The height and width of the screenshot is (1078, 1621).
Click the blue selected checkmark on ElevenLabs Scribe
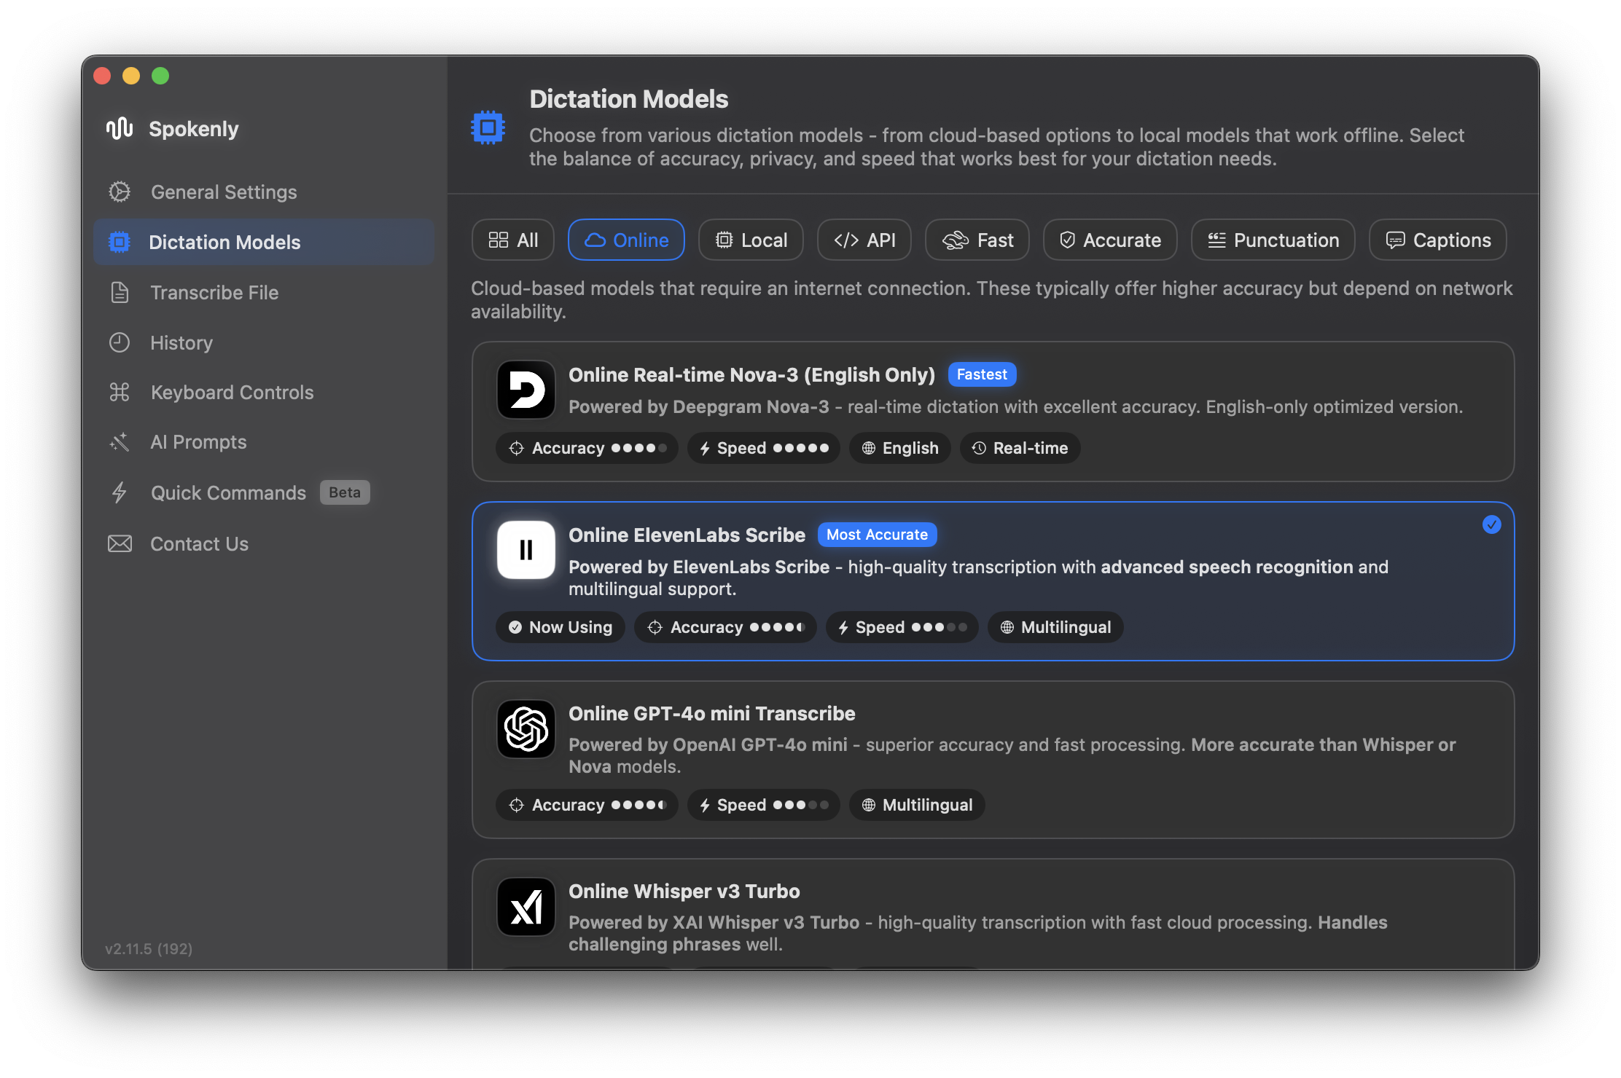1491,524
